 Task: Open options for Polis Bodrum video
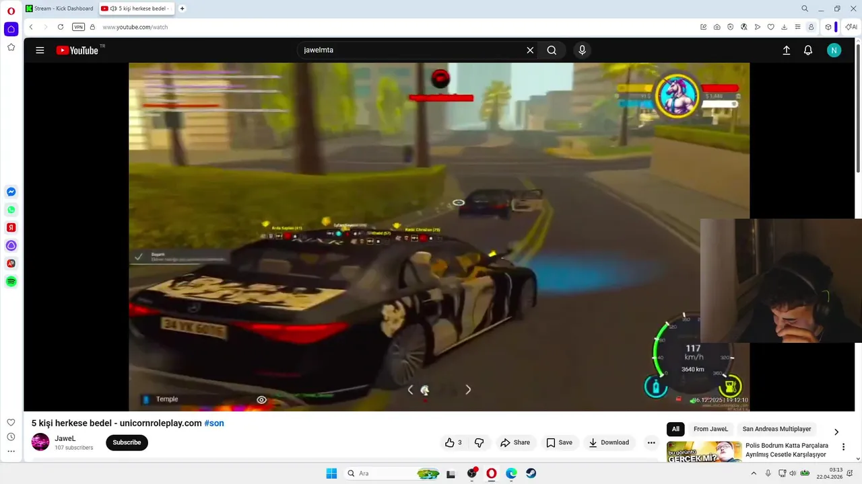843,447
